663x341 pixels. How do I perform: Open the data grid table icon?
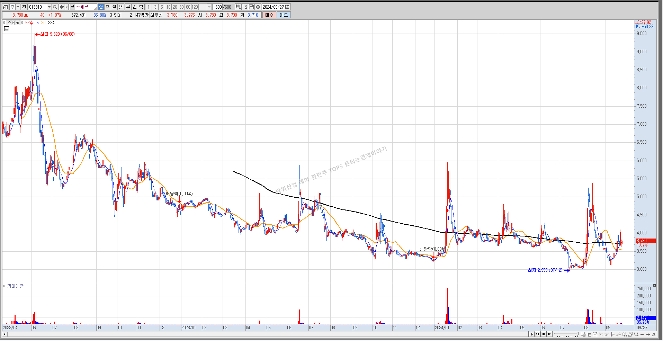(6, 29)
